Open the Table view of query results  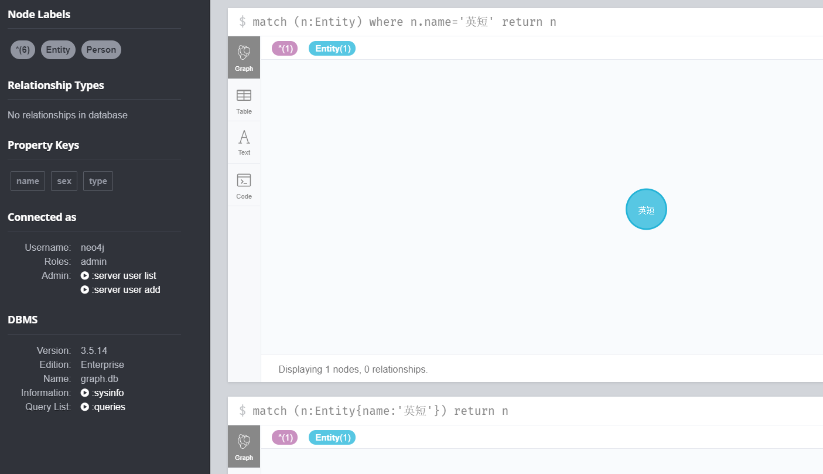[244, 100]
